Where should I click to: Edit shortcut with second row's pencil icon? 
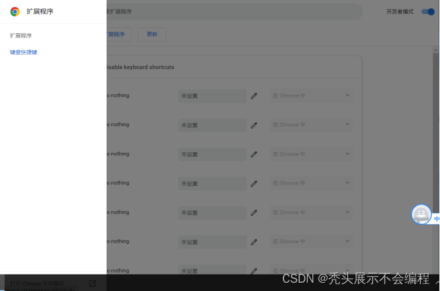click(254, 125)
